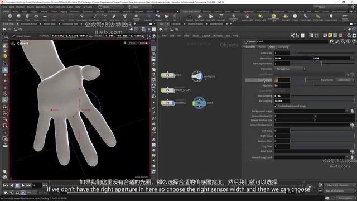The height and width of the screenshot is (201, 357).
Task: Toggle Object Display checkbox
Action: tap(13, 36)
